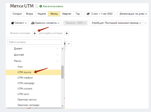Select the UTM: medium condition
This screenshot has width=151, height=112.
pyautogui.click(x=33, y=78)
